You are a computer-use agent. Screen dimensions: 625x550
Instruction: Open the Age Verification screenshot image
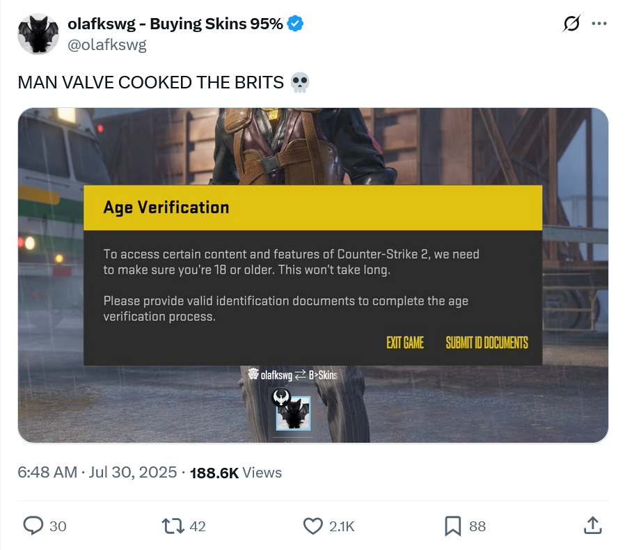pyautogui.click(x=313, y=275)
